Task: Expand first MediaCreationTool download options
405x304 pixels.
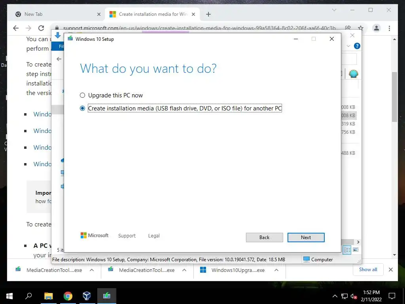Action: pyautogui.click(x=92, y=270)
